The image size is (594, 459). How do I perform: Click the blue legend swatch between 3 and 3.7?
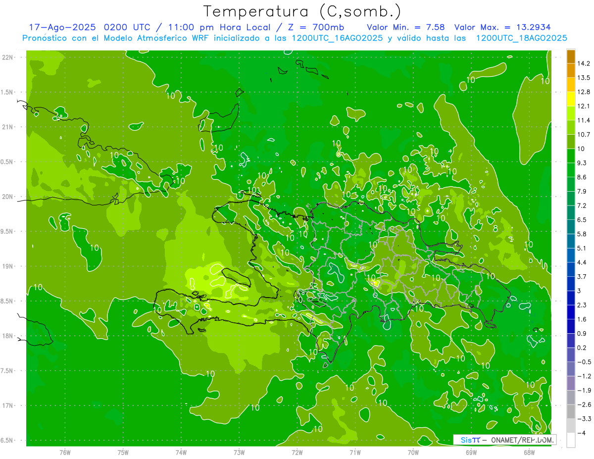coord(571,283)
